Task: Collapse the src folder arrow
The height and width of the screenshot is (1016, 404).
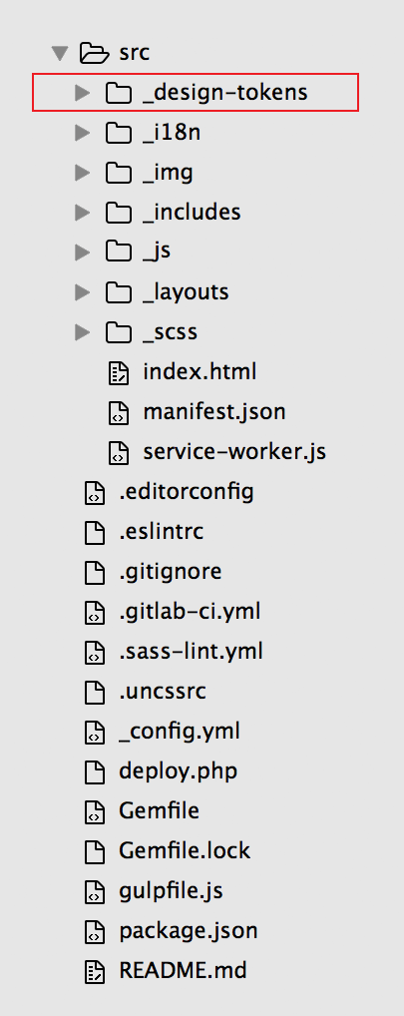Action: pyautogui.click(x=61, y=53)
